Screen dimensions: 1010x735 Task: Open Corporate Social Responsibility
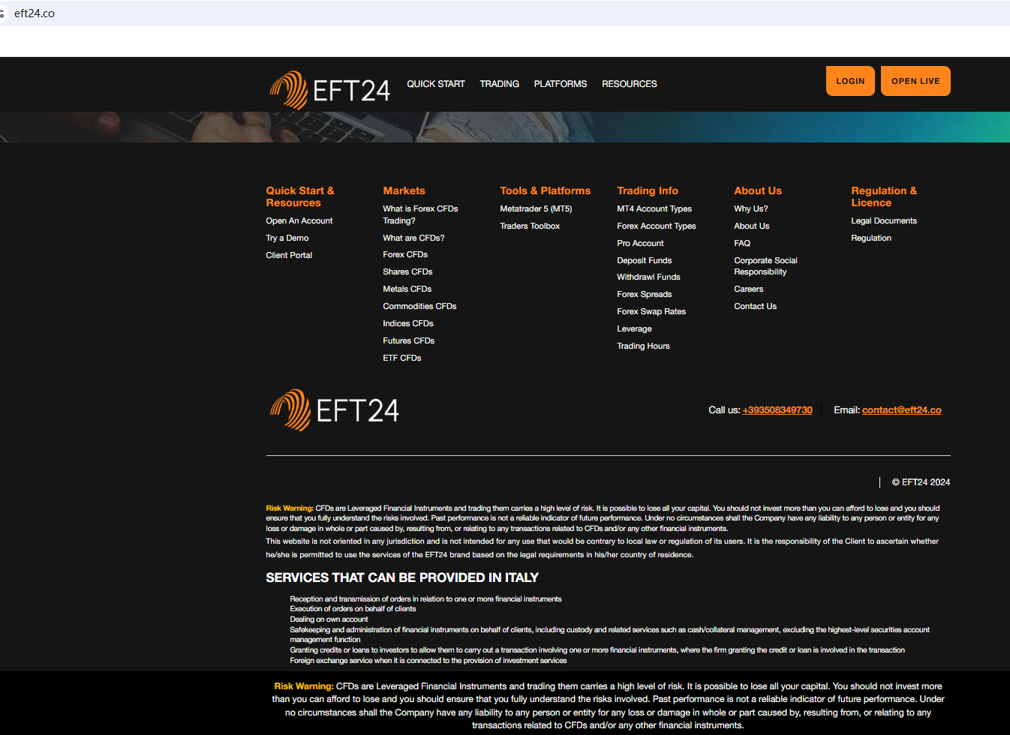(x=765, y=266)
